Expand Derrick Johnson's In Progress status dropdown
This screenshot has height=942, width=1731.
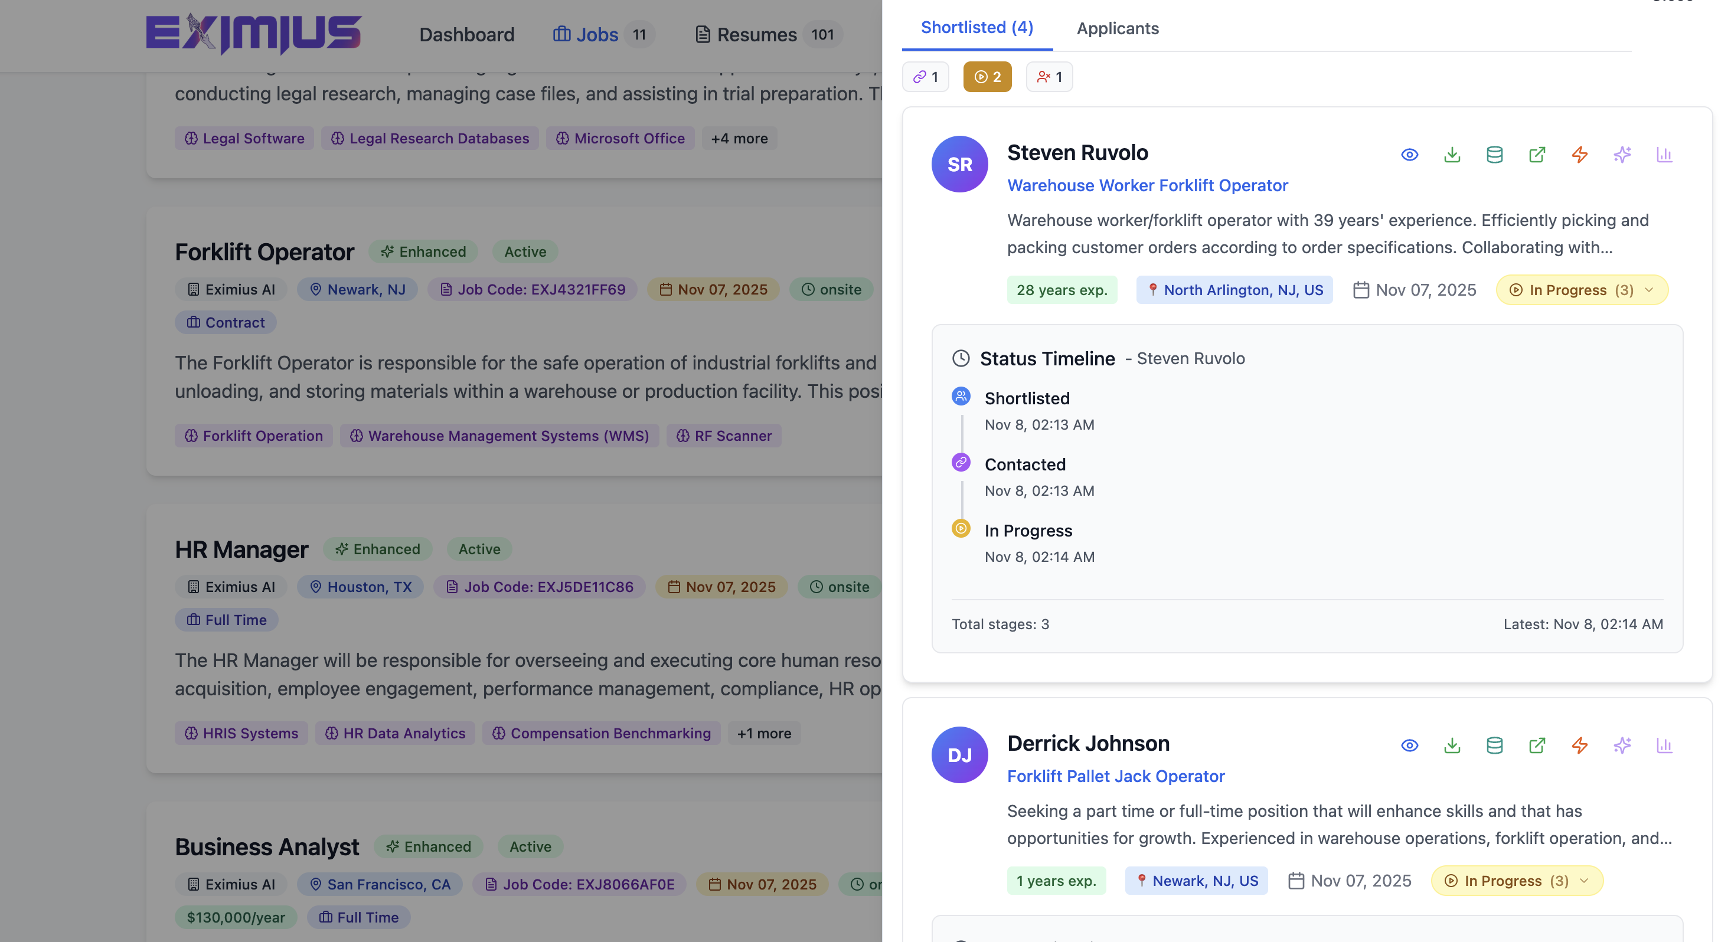[1517, 881]
